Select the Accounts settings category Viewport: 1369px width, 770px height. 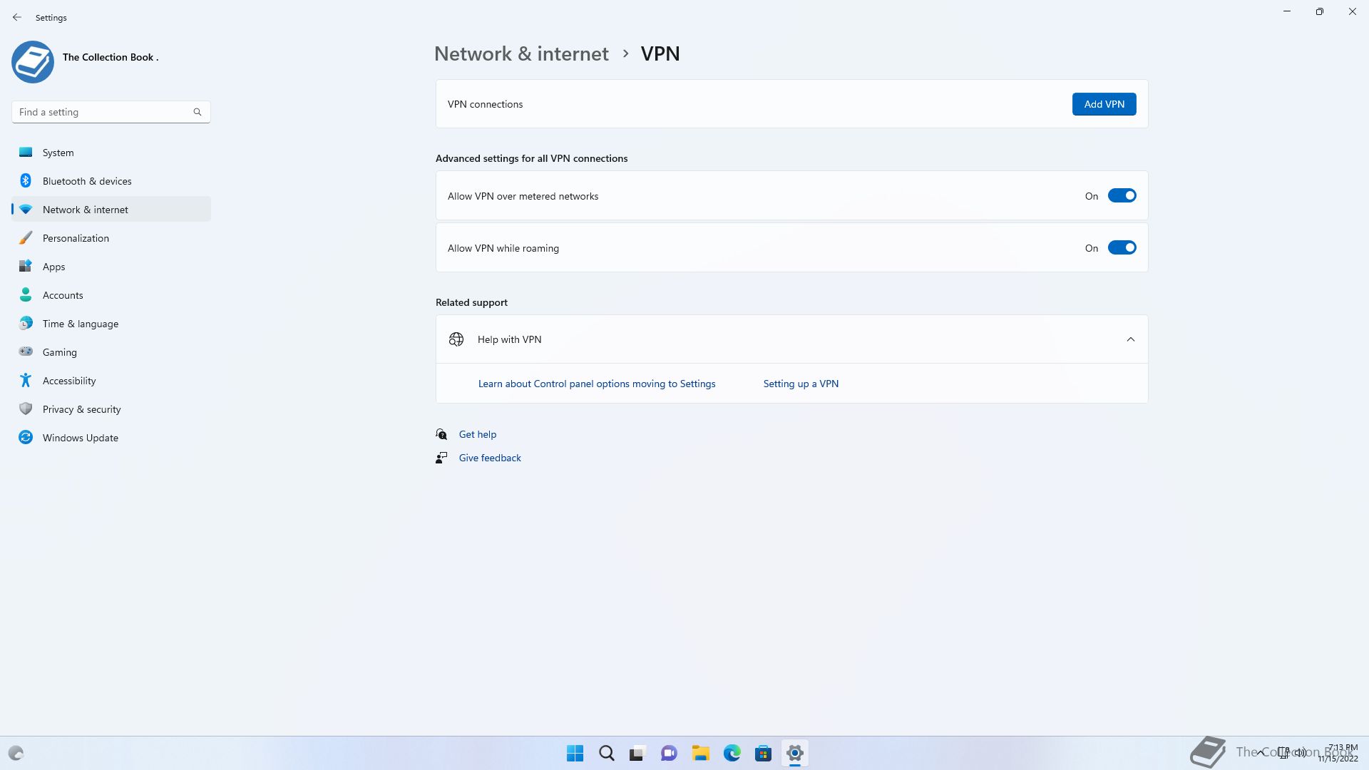click(63, 295)
